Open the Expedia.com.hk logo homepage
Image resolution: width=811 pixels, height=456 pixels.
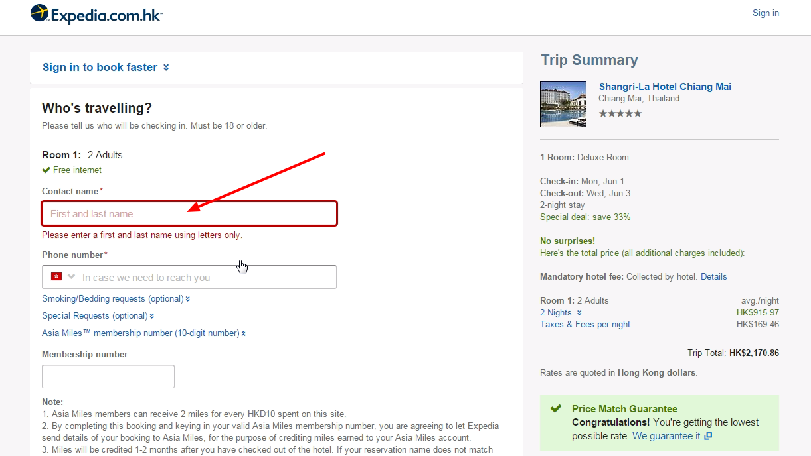click(x=96, y=14)
